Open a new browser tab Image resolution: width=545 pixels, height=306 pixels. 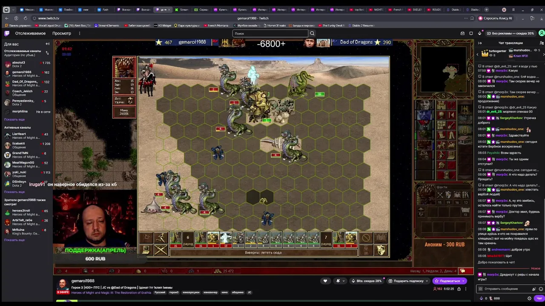[487, 9]
